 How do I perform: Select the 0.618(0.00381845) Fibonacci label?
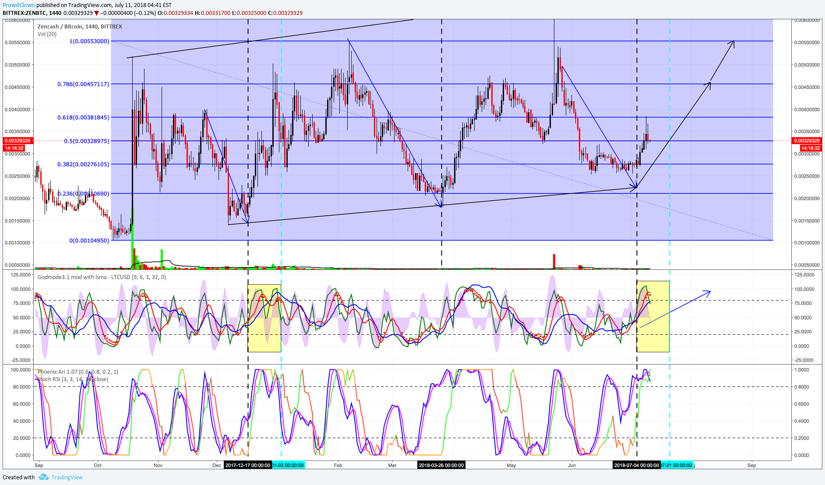[x=83, y=117]
